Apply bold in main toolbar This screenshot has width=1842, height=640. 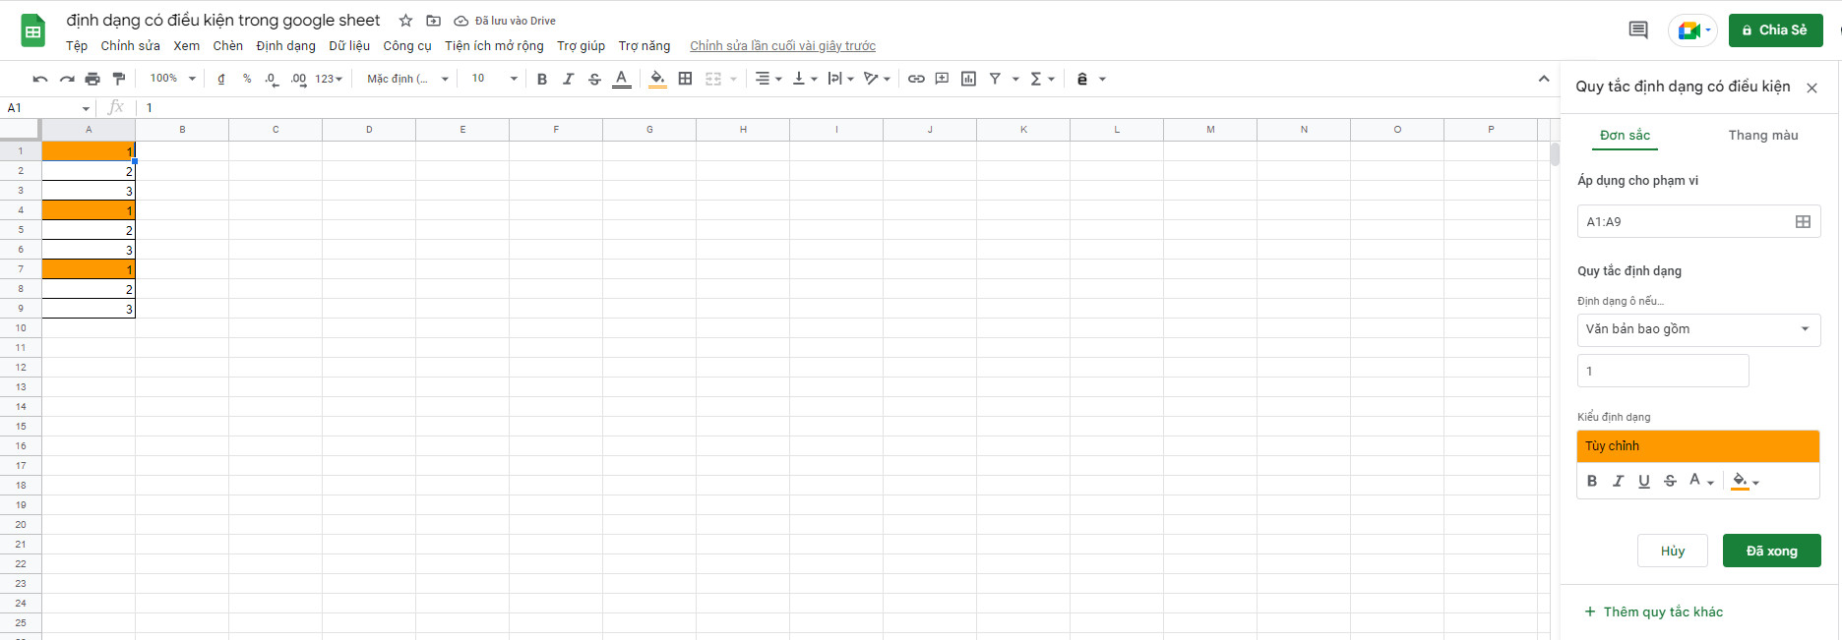(542, 79)
